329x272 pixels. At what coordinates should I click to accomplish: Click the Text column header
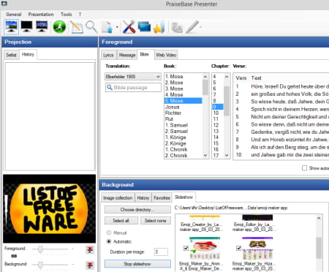pos(257,78)
